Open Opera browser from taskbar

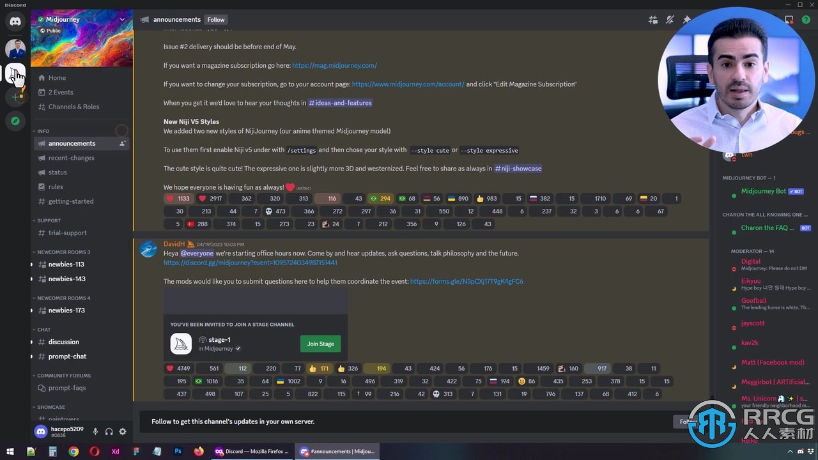95,452
